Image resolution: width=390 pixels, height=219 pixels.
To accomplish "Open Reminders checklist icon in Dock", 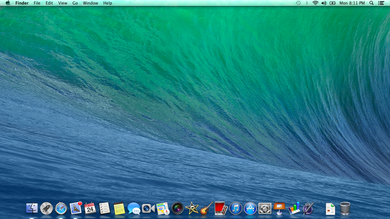I will click(105, 208).
